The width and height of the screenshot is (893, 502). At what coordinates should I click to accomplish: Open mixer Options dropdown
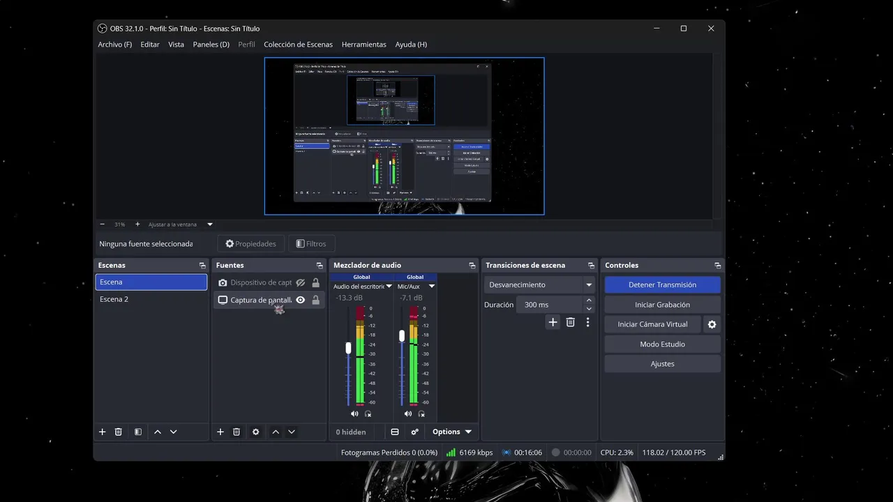click(451, 432)
